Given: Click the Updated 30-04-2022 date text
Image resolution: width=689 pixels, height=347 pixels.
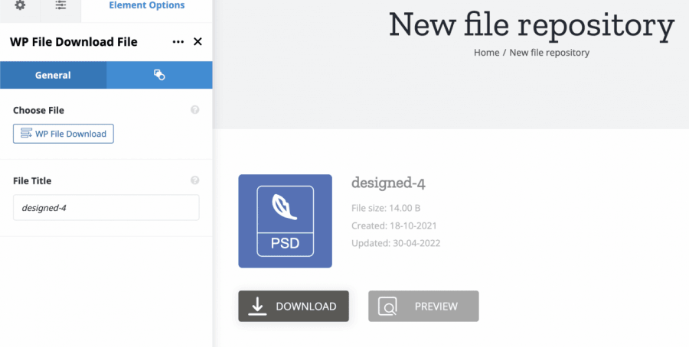Looking at the screenshot, I should tap(396, 243).
